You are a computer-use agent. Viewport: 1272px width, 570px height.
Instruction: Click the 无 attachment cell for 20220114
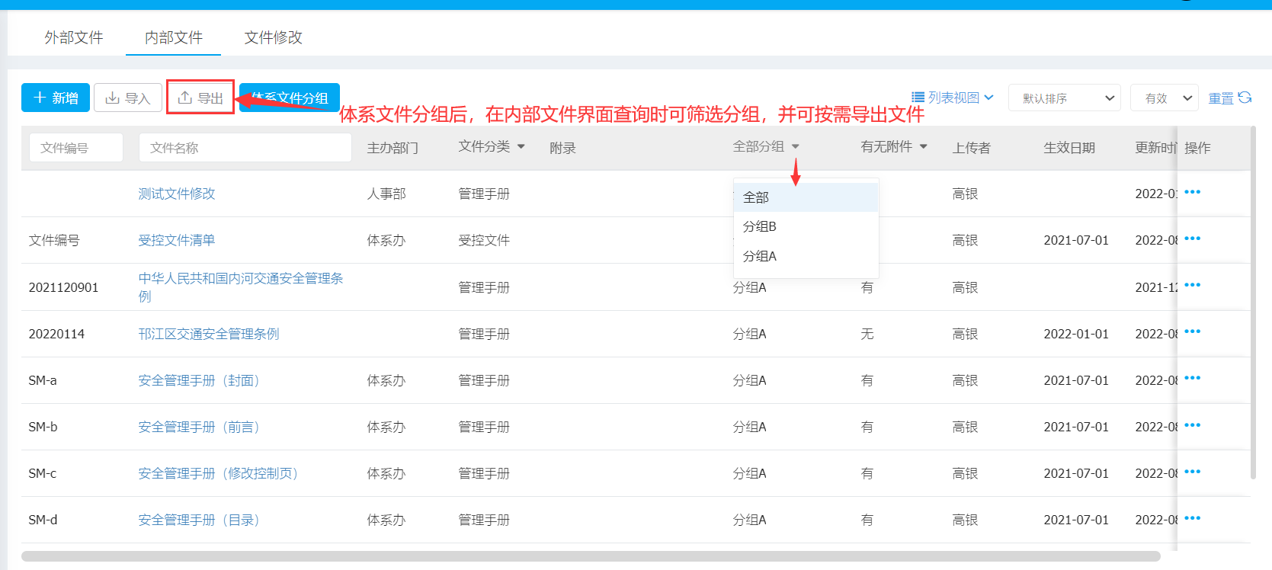pos(867,334)
